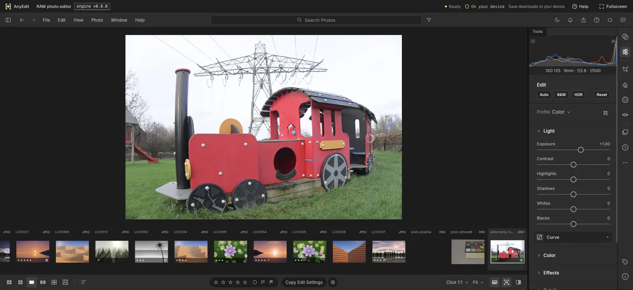
Task: Open the Versions stack icon
Action: pos(625,132)
